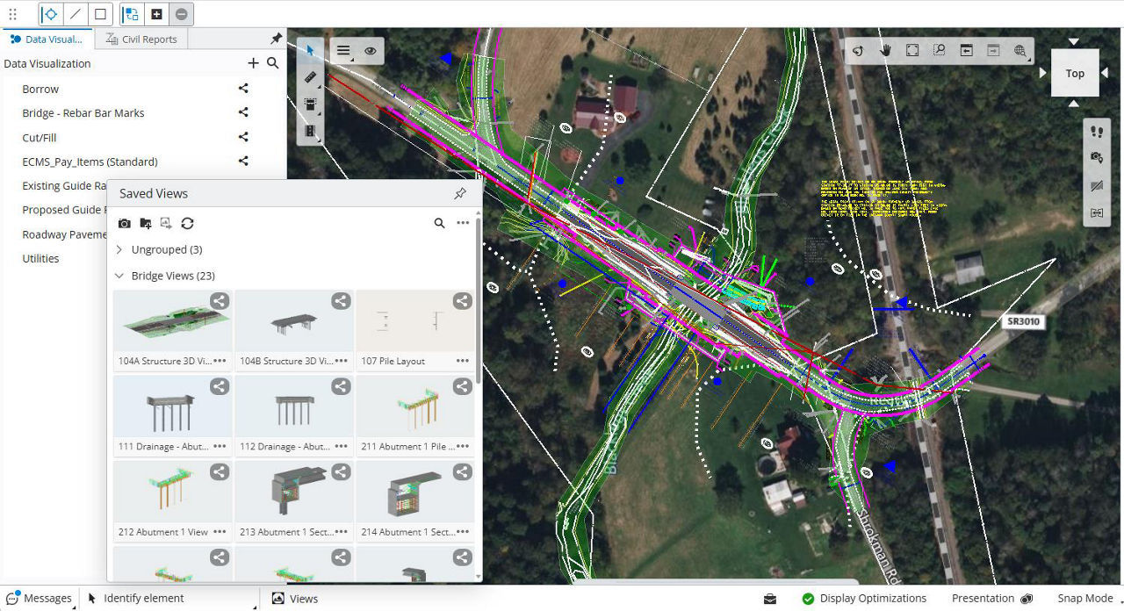
Task: Open the Messages panel
Action: click(x=40, y=598)
